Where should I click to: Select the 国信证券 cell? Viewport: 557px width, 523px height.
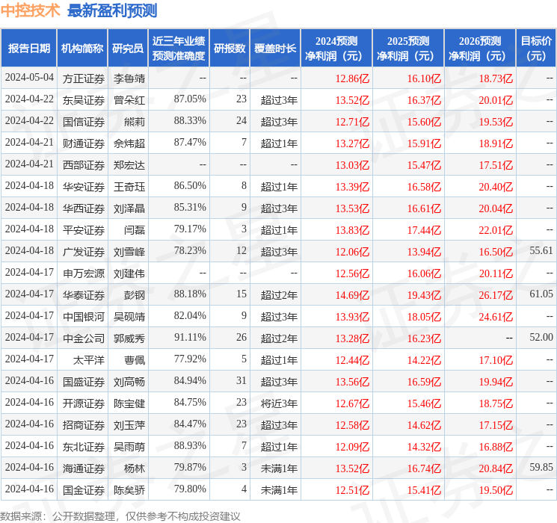[x=84, y=122]
